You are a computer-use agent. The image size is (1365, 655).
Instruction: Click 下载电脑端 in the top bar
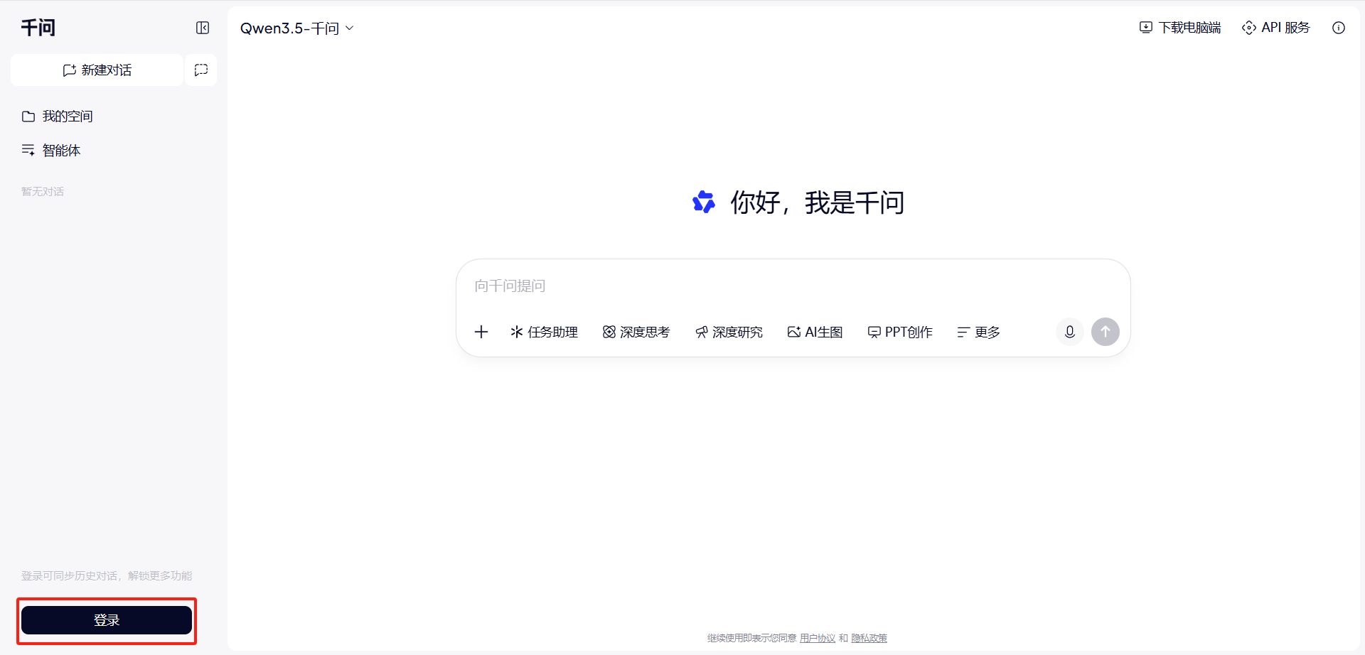coord(1180,28)
